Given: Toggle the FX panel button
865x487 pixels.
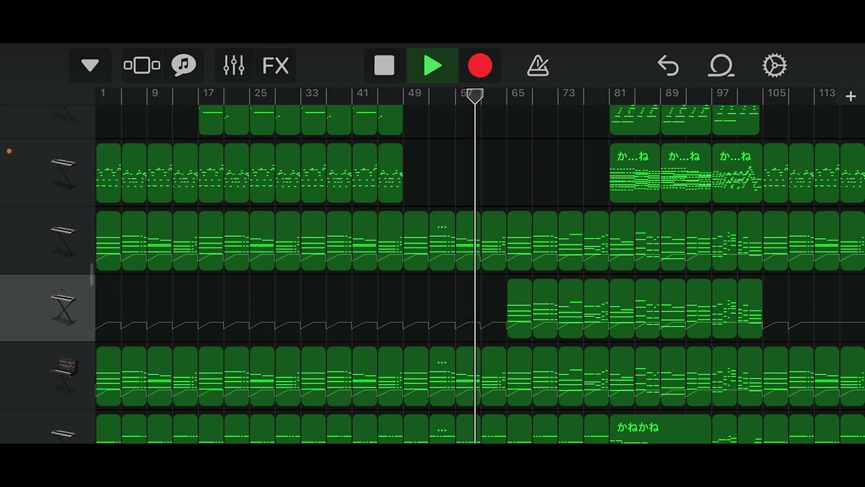Looking at the screenshot, I should [275, 66].
